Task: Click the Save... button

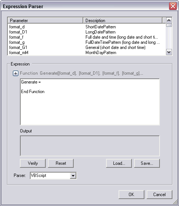Action: (147, 163)
